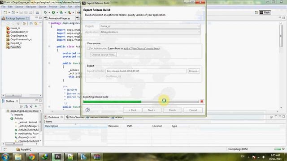
Task: Open the Outline view menu arrow
Action: 40,106
